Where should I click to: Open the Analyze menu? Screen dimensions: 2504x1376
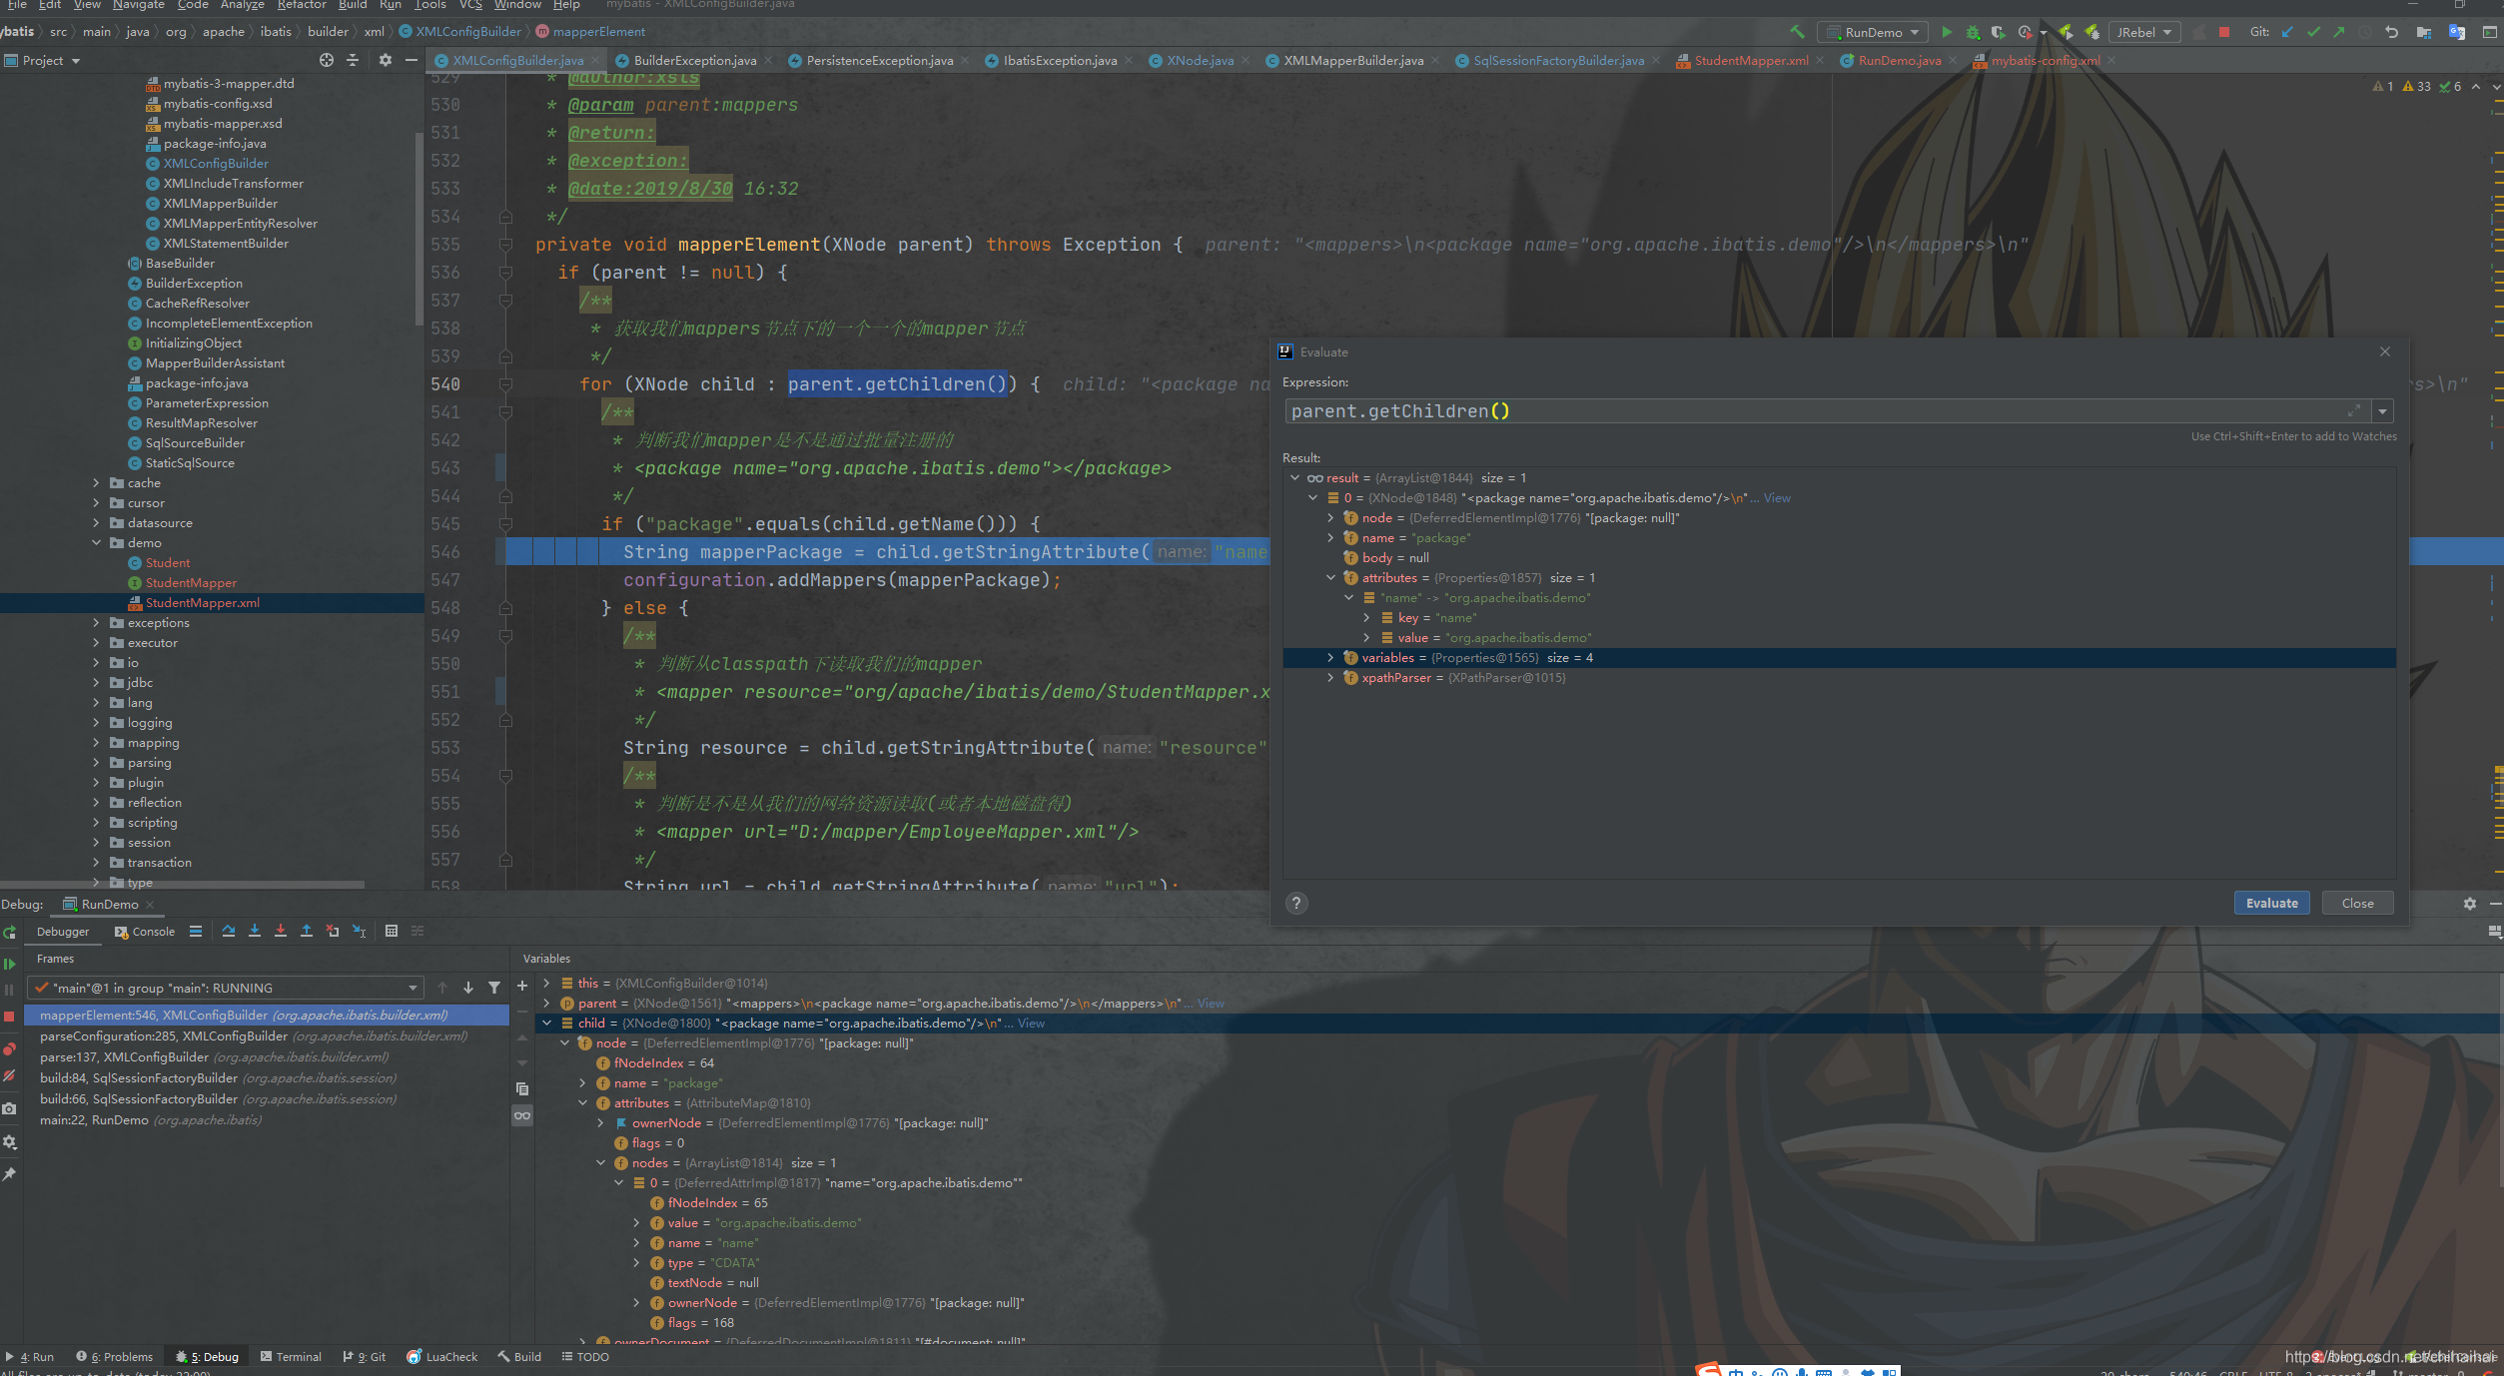tap(242, 5)
